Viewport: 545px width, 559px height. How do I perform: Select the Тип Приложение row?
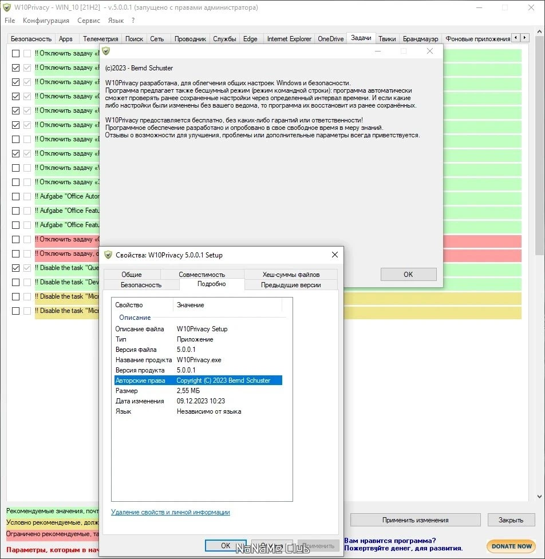198,339
